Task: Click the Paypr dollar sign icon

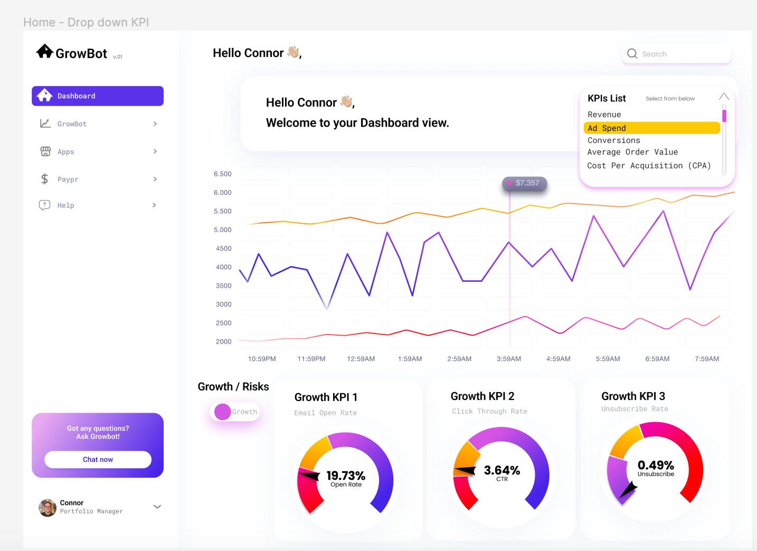Action: click(x=45, y=179)
